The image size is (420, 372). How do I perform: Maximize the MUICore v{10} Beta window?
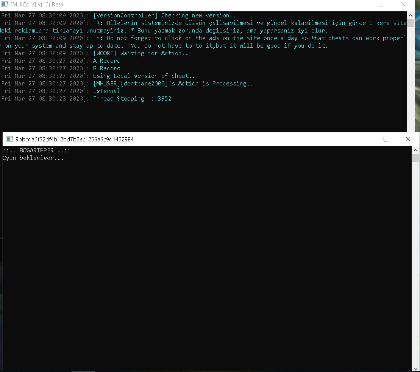pyautogui.click(x=381, y=4)
